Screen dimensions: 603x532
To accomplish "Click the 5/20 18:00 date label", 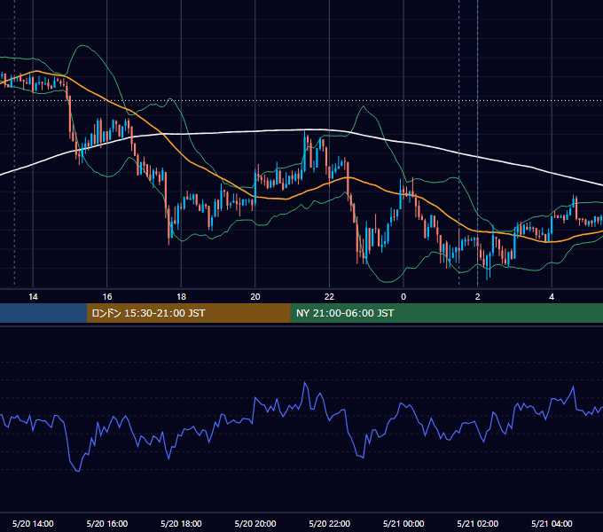I will 181,523.
